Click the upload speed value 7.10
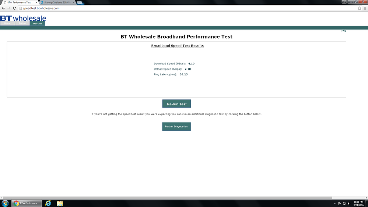Image resolution: width=368 pixels, height=207 pixels. click(x=187, y=69)
